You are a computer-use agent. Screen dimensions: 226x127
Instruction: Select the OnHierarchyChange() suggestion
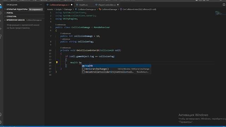(116, 69)
